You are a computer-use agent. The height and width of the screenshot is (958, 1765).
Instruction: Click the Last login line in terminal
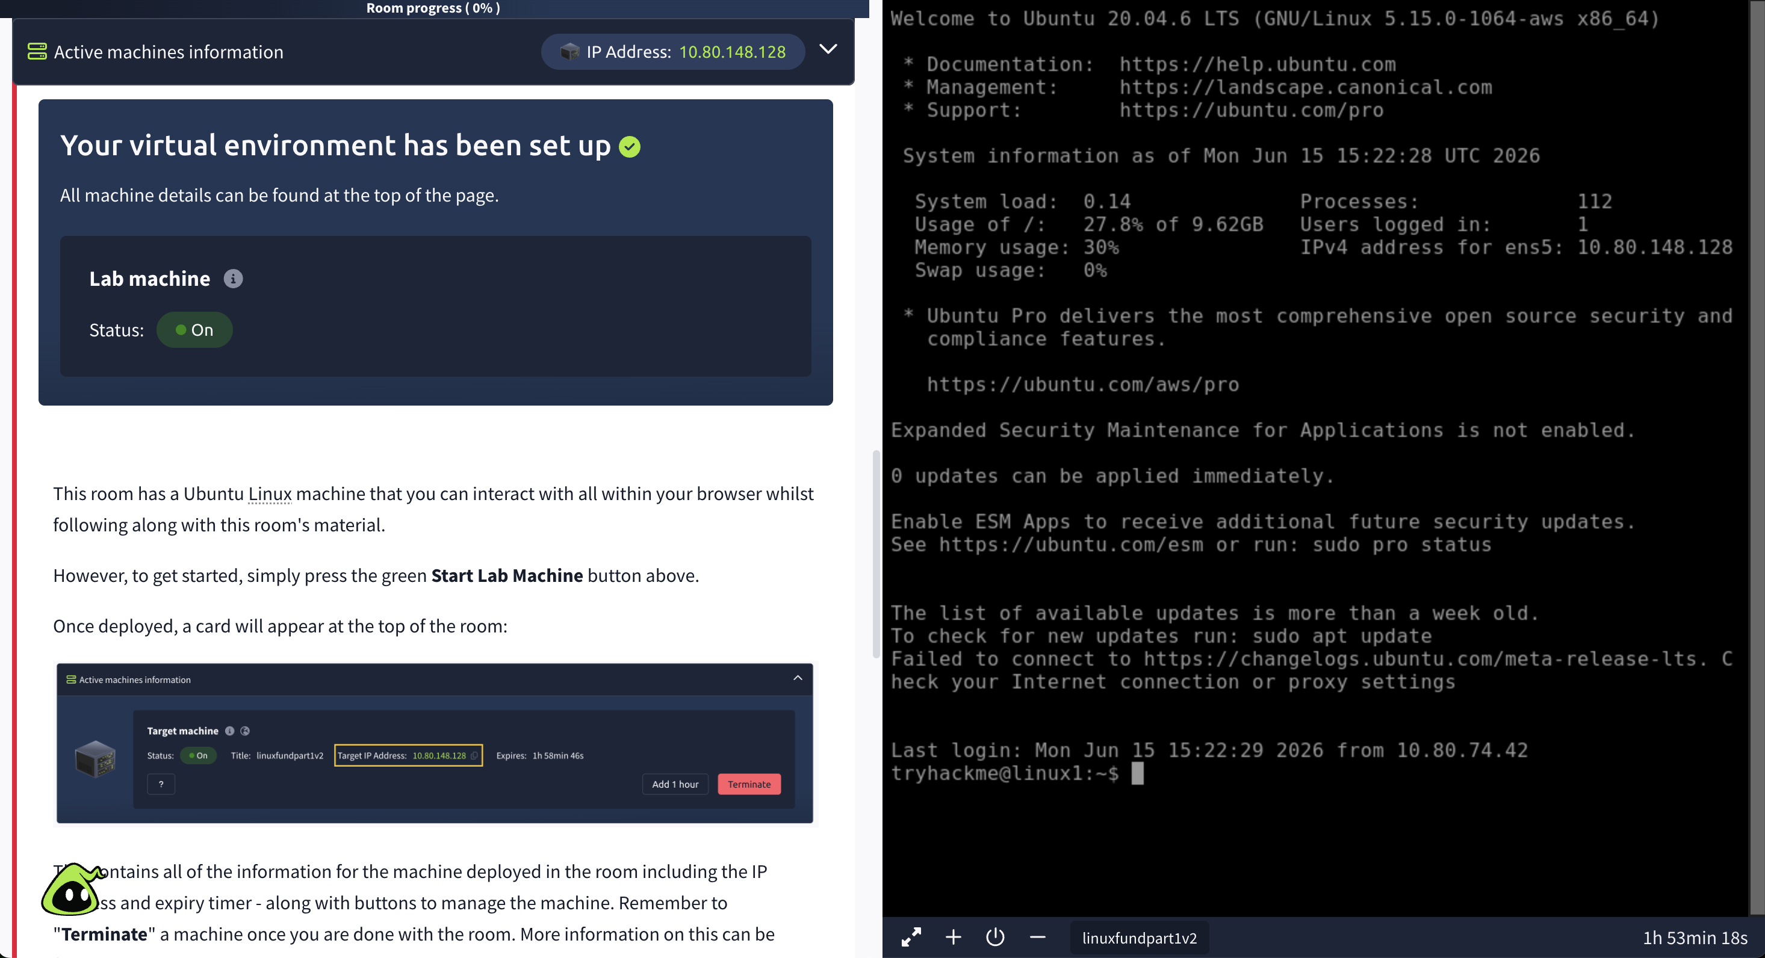(1209, 750)
